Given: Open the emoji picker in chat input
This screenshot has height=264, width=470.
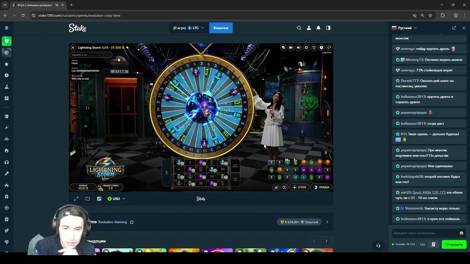Looking at the screenshot, I should pos(462,233).
